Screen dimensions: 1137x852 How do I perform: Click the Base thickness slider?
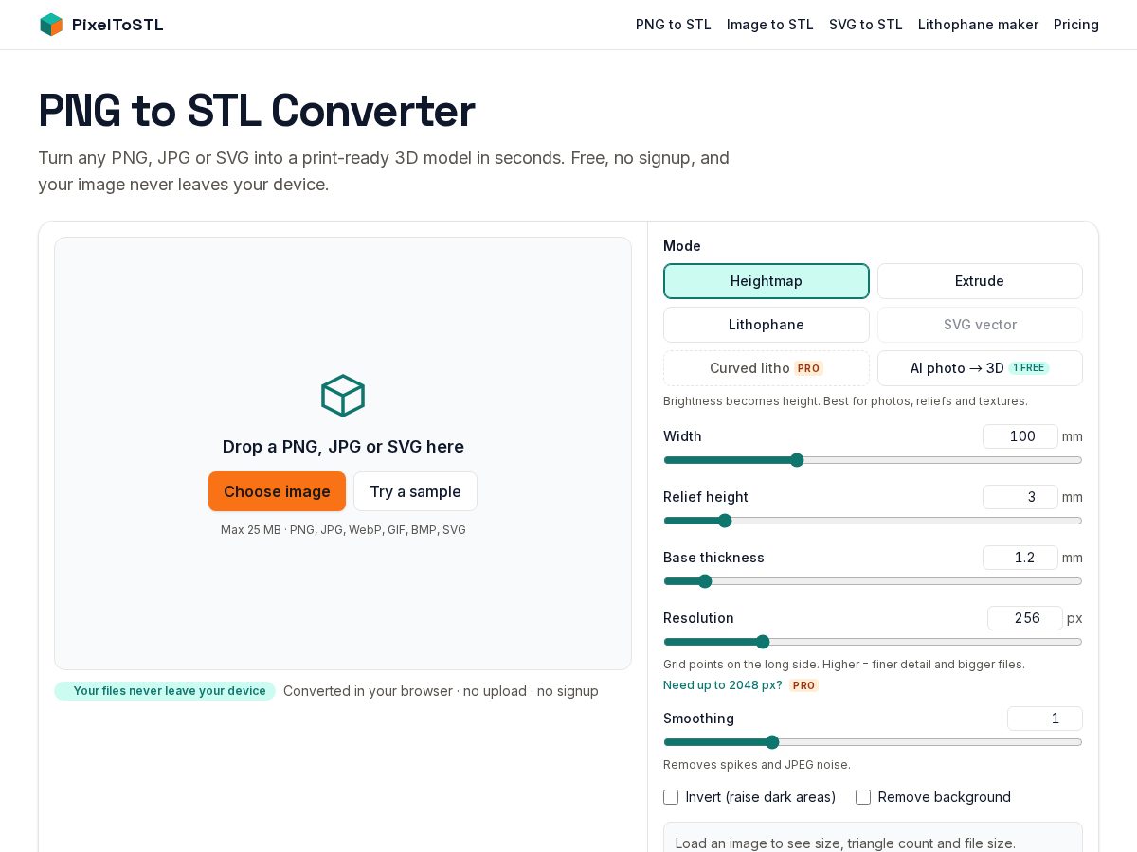tap(873, 581)
